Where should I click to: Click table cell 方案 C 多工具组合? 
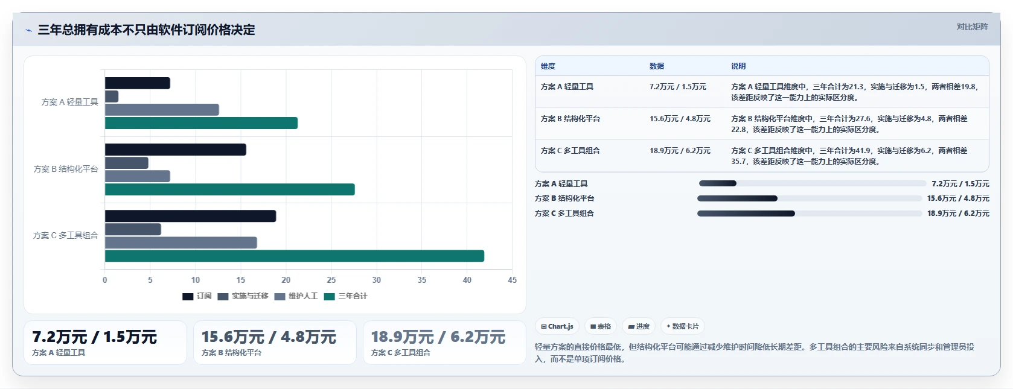point(570,151)
